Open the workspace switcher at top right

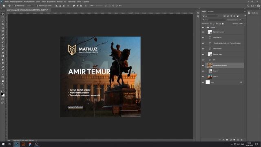(252, 6)
